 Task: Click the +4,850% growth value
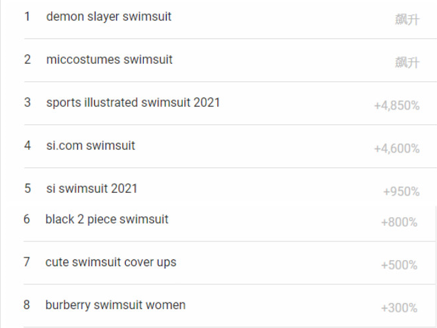[397, 106]
